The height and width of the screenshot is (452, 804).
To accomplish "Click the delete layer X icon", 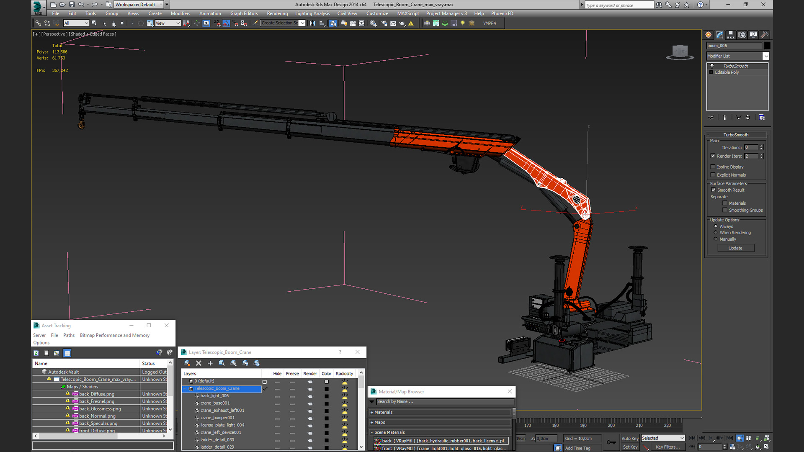I will (198, 363).
